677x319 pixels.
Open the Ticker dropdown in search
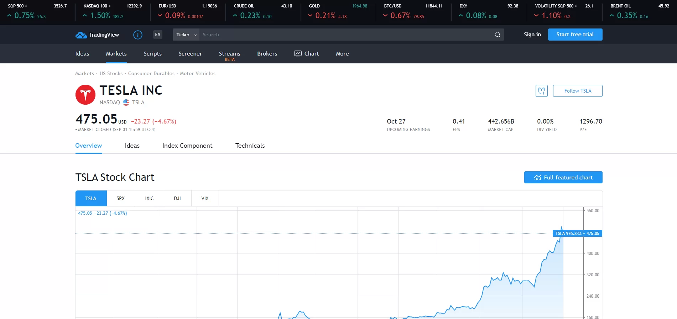coord(186,35)
